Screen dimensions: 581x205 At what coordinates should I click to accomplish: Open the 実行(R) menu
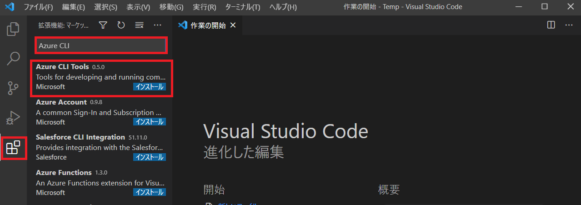205,7
